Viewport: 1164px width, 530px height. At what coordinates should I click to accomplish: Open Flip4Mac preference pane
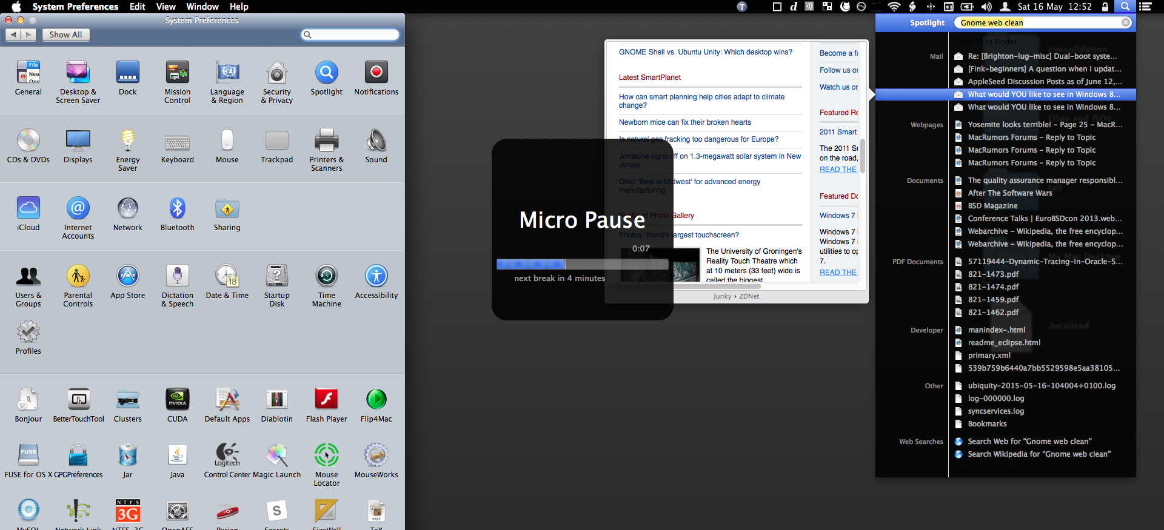pos(376,405)
